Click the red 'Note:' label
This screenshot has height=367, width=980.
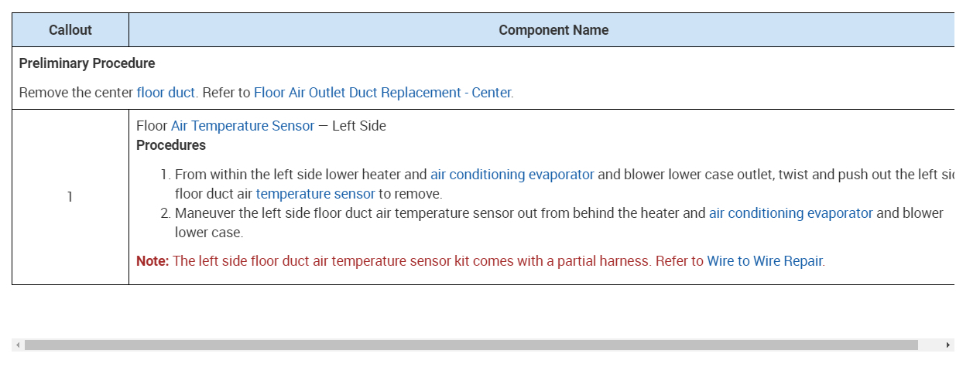point(152,261)
